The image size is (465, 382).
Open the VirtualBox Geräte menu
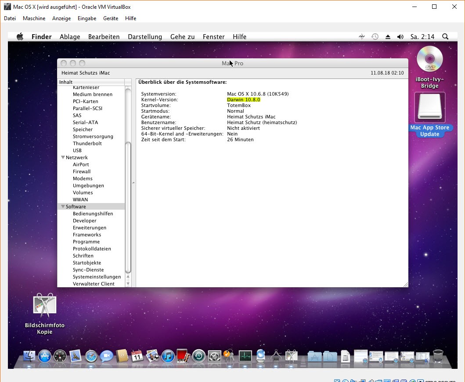tap(111, 18)
